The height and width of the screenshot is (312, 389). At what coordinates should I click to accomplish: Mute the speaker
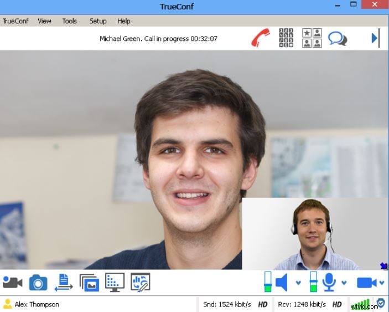pos(282,283)
